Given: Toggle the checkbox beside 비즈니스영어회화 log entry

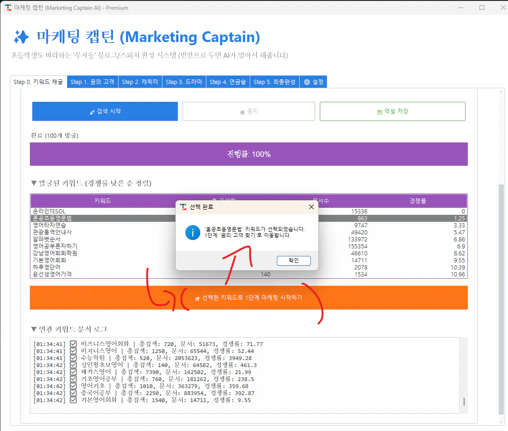Looking at the screenshot, I should point(73,344).
